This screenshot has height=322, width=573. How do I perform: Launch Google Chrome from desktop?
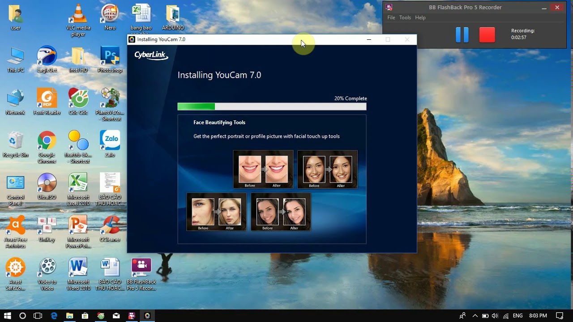(47, 148)
